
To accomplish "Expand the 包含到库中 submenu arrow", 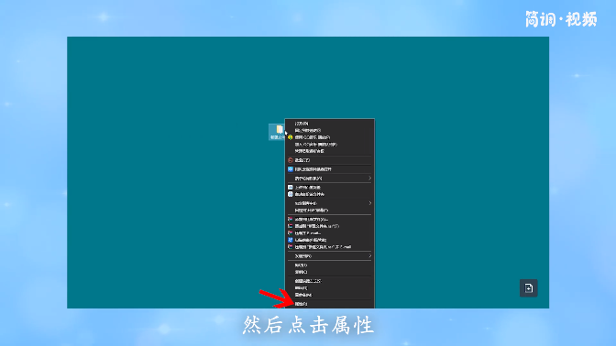I will pyautogui.click(x=369, y=203).
